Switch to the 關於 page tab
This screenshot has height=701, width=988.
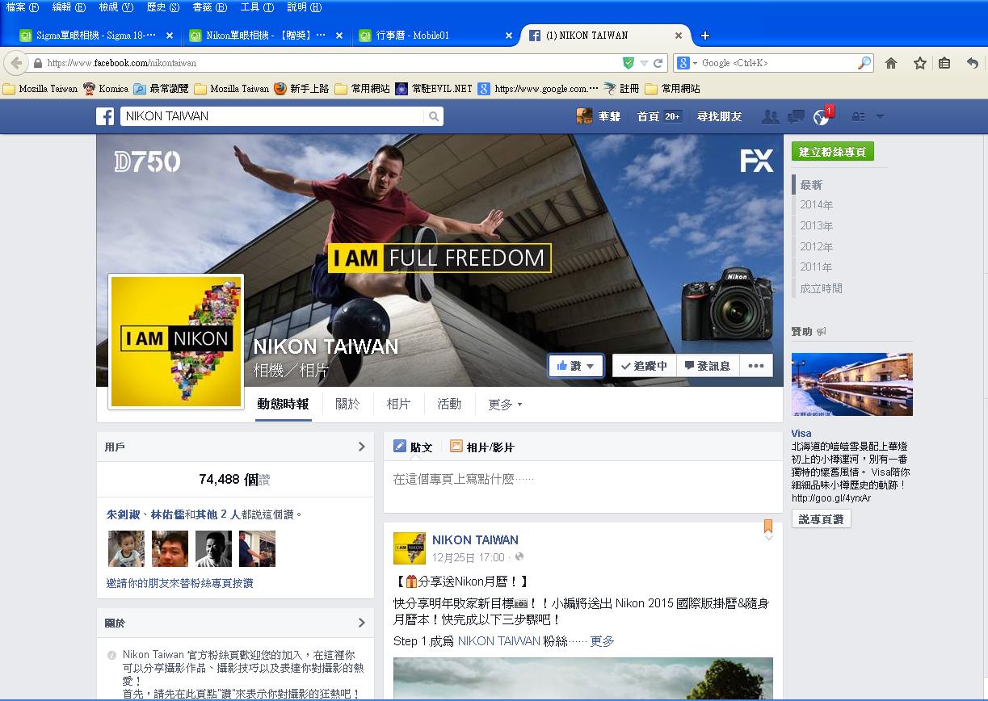coord(347,404)
